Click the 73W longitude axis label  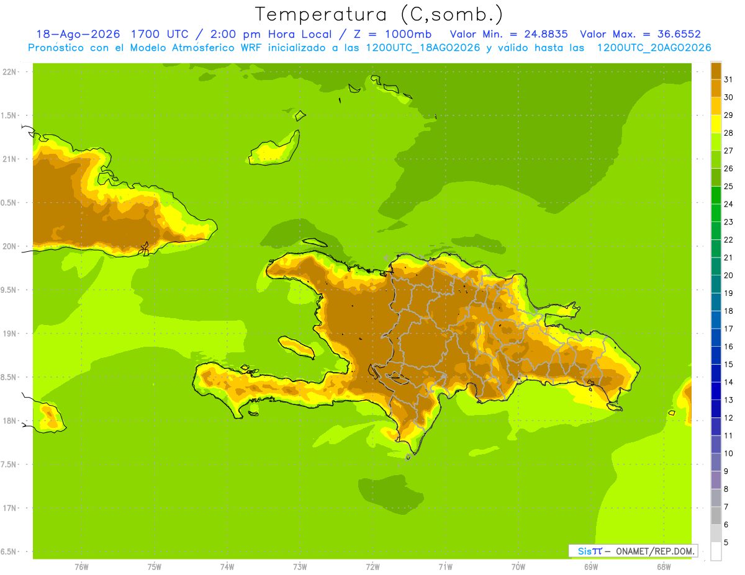pos(300,567)
